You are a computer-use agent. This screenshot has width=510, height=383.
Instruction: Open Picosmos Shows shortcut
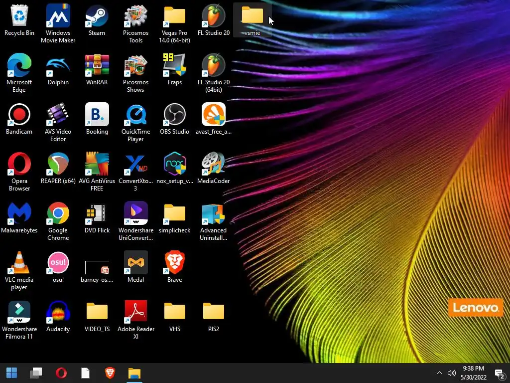coord(135,73)
